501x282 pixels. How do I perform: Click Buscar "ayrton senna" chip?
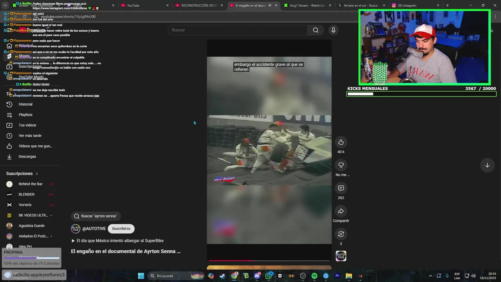click(96, 216)
